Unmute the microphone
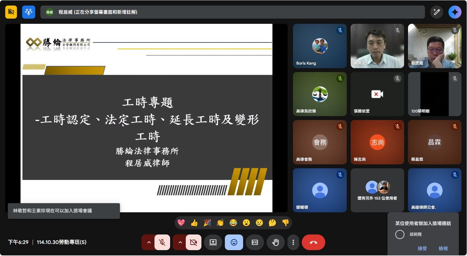 (162, 242)
